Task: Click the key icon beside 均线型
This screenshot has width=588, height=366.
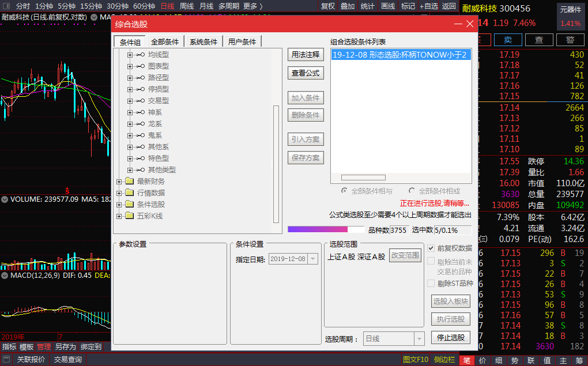Action: [x=140, y=55]
